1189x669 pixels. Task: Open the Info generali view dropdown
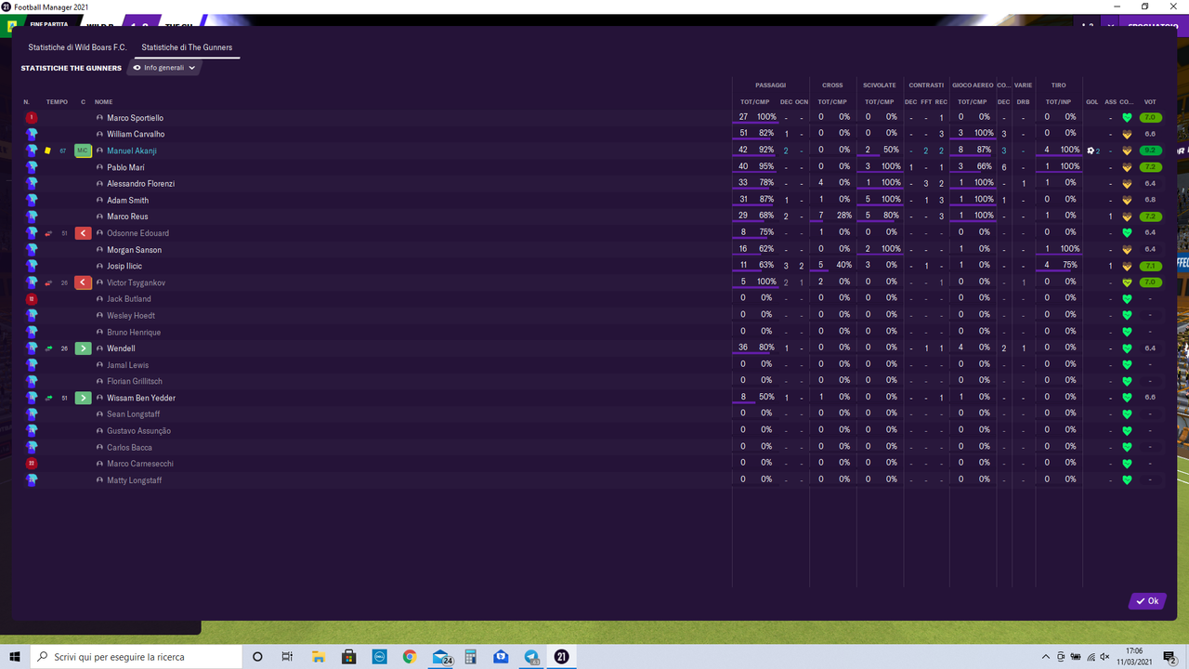(x=164, y=68)
